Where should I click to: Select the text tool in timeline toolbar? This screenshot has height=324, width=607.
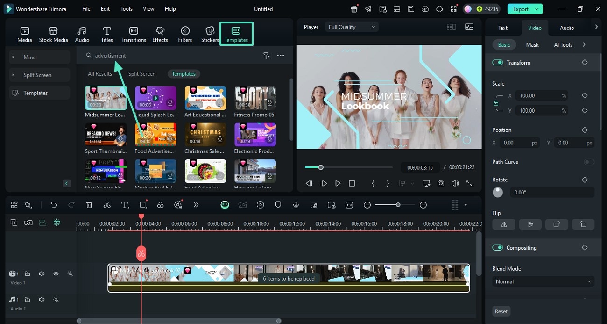[125, 205]
